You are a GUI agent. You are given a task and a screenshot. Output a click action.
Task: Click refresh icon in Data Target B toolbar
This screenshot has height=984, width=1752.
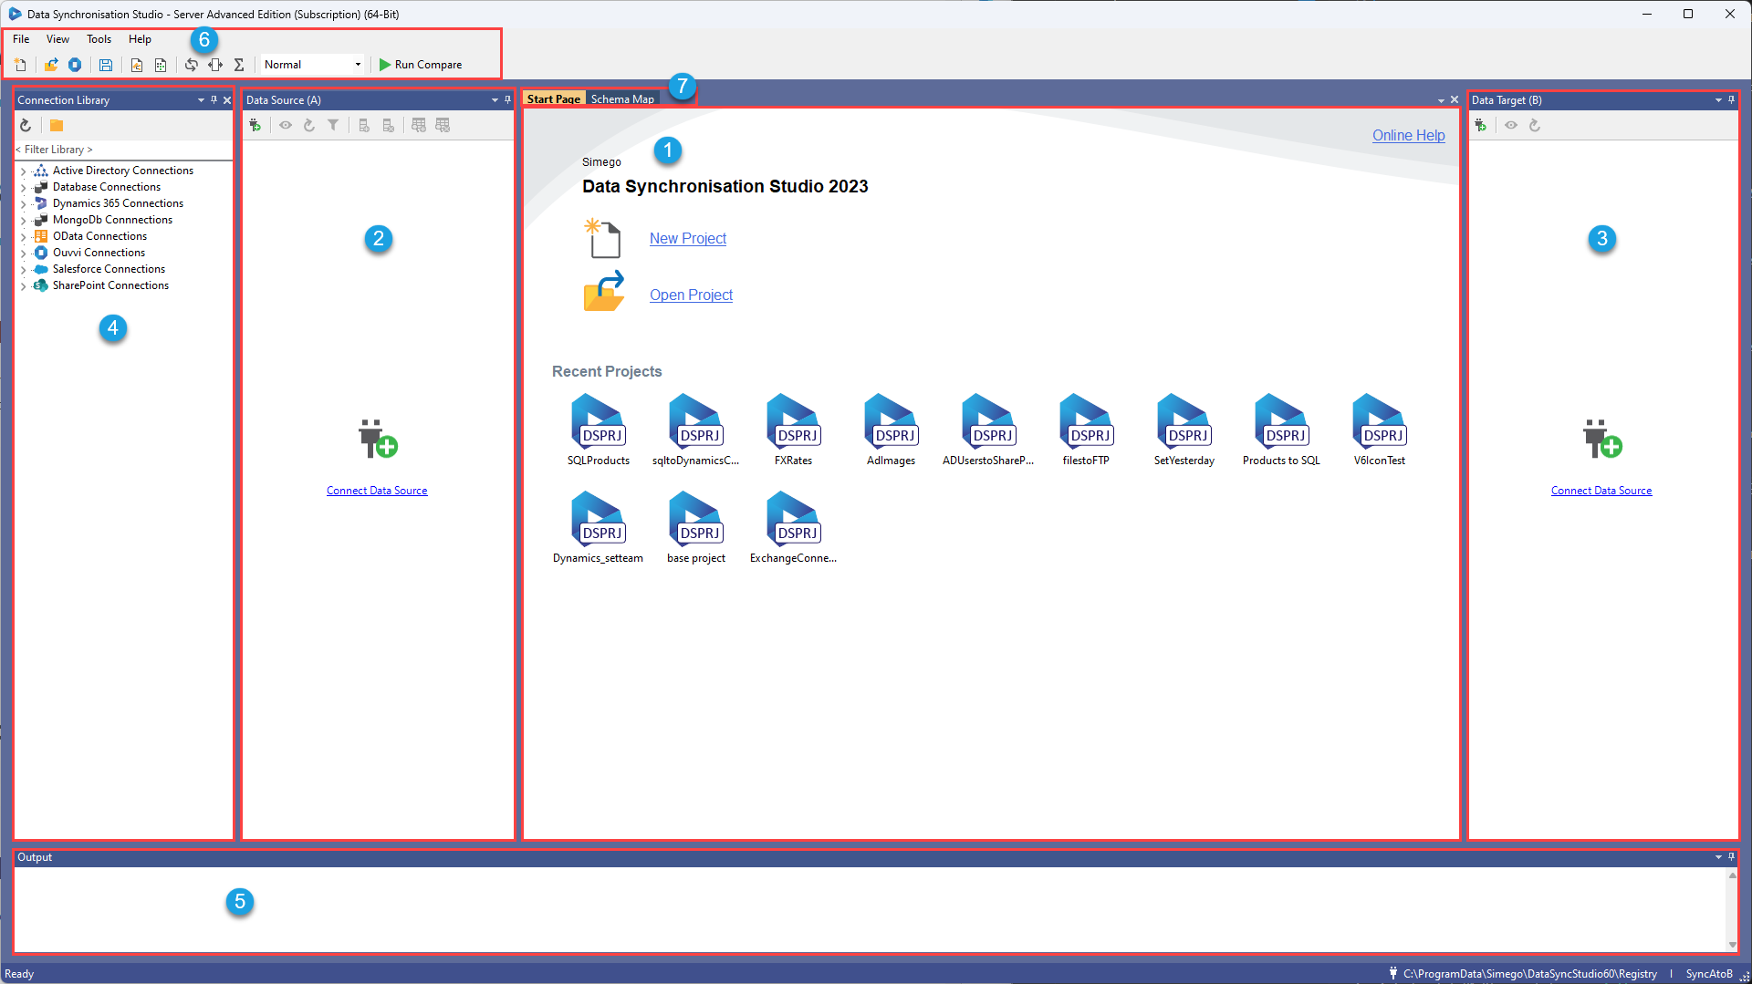tap(1535, 125)
